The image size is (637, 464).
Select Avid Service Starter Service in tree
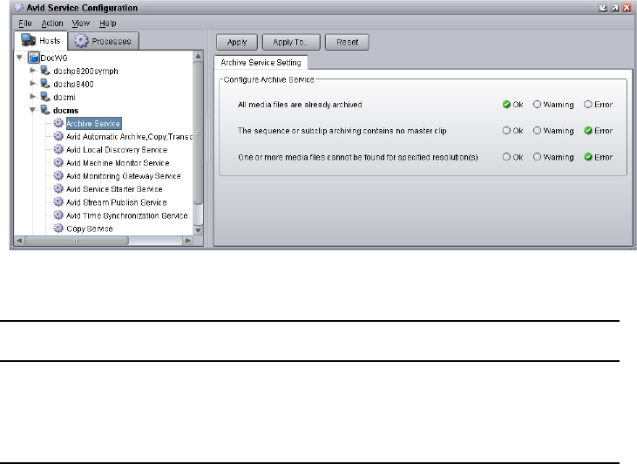point(114,189)
